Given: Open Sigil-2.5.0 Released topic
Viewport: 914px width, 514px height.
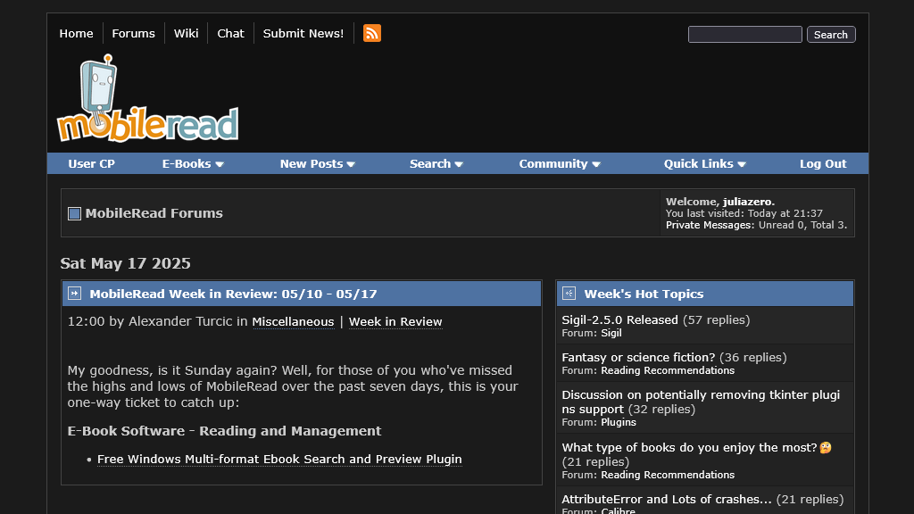Looking at the screenshot, I should 619,320.
